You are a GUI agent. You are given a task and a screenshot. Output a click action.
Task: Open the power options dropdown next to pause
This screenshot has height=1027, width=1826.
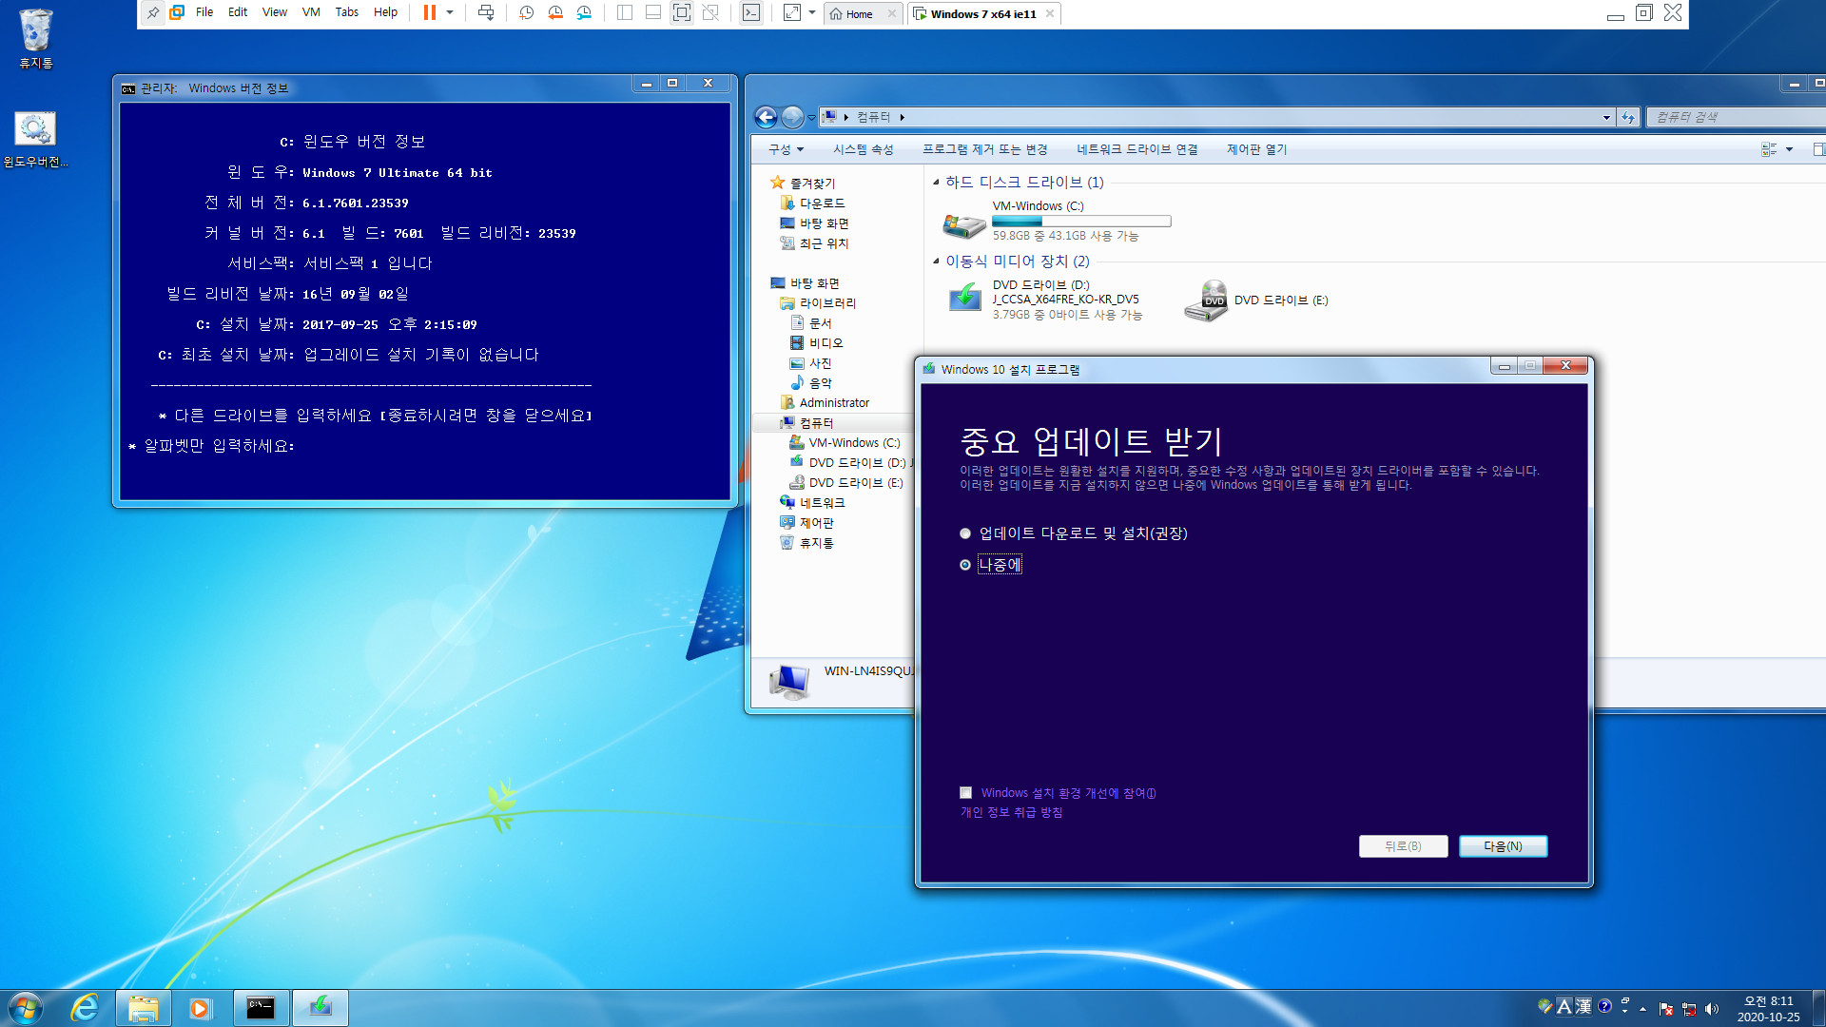pos(450,13)
